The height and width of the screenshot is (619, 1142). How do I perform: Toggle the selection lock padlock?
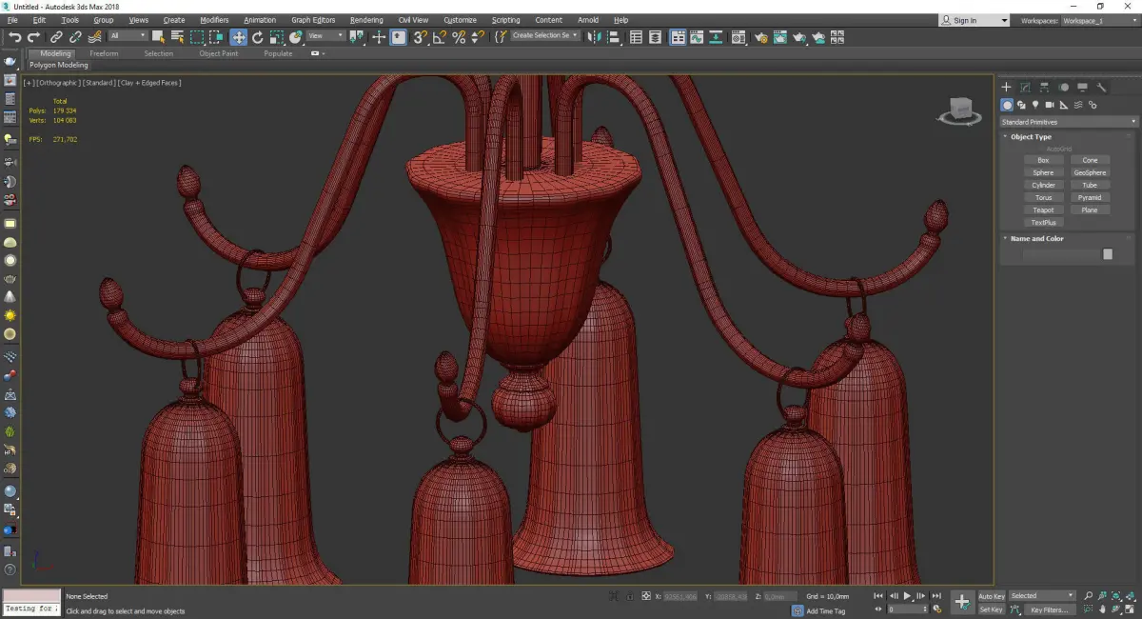click(x=629, y=596)
